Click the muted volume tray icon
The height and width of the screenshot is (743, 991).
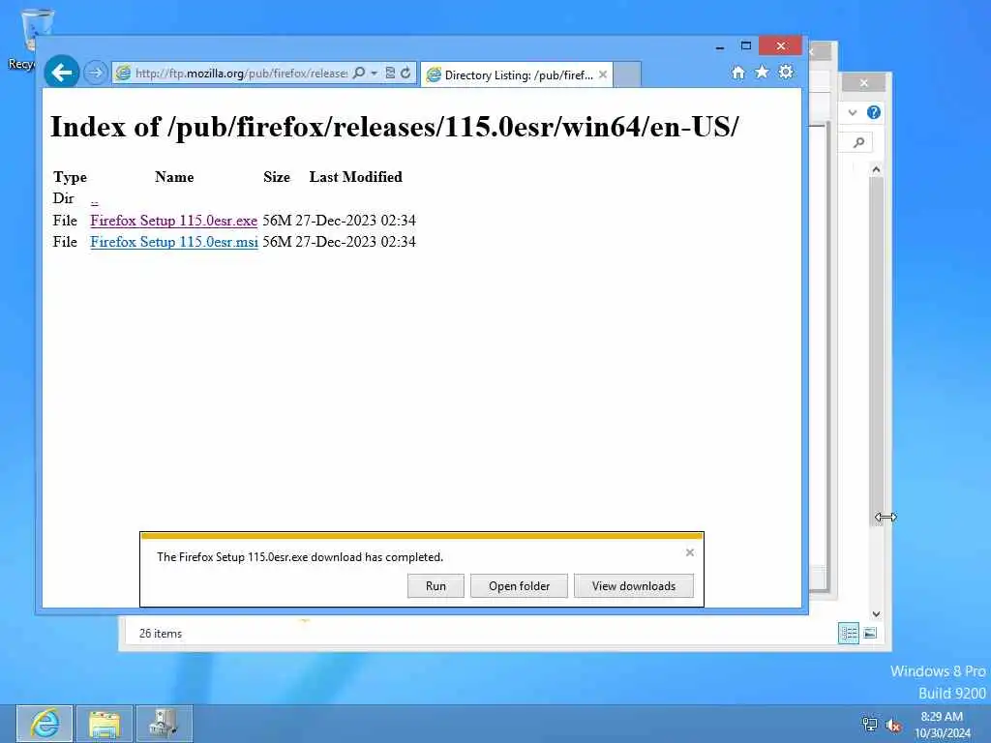tap(893, 726)
